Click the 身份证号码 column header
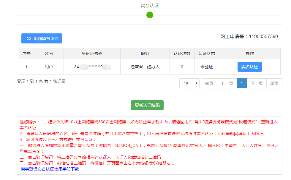The height and width of the screenshot is (180, 291). click(x=92, y=53)
